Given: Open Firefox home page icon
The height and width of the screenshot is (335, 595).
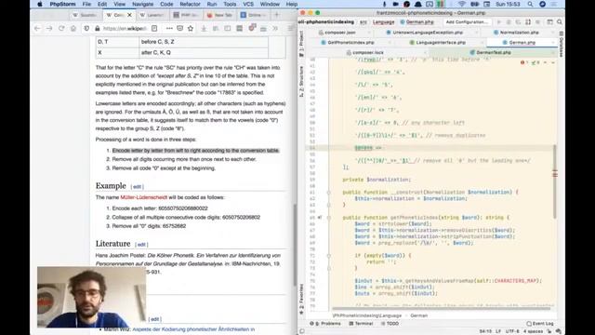Looking at the screenshot, I should click(73, 29).
